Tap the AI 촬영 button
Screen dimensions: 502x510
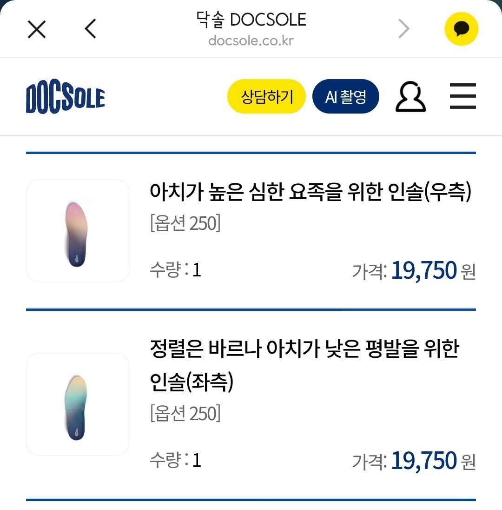click(346, 96)
